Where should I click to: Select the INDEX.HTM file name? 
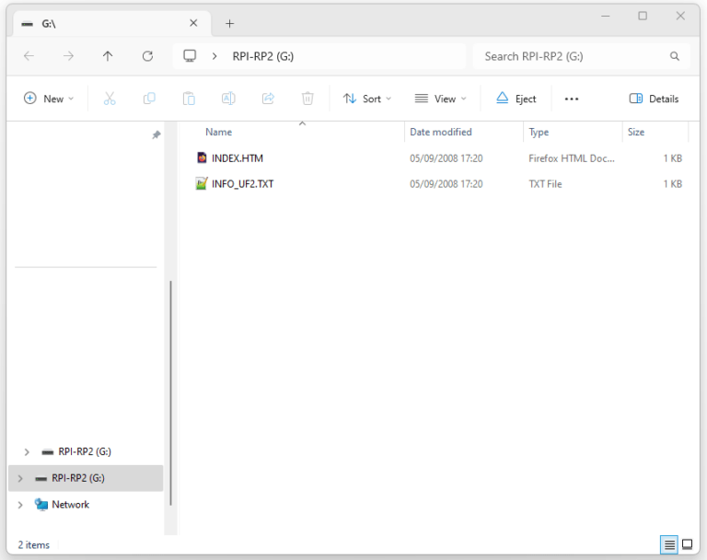click(x=238, y=158)
